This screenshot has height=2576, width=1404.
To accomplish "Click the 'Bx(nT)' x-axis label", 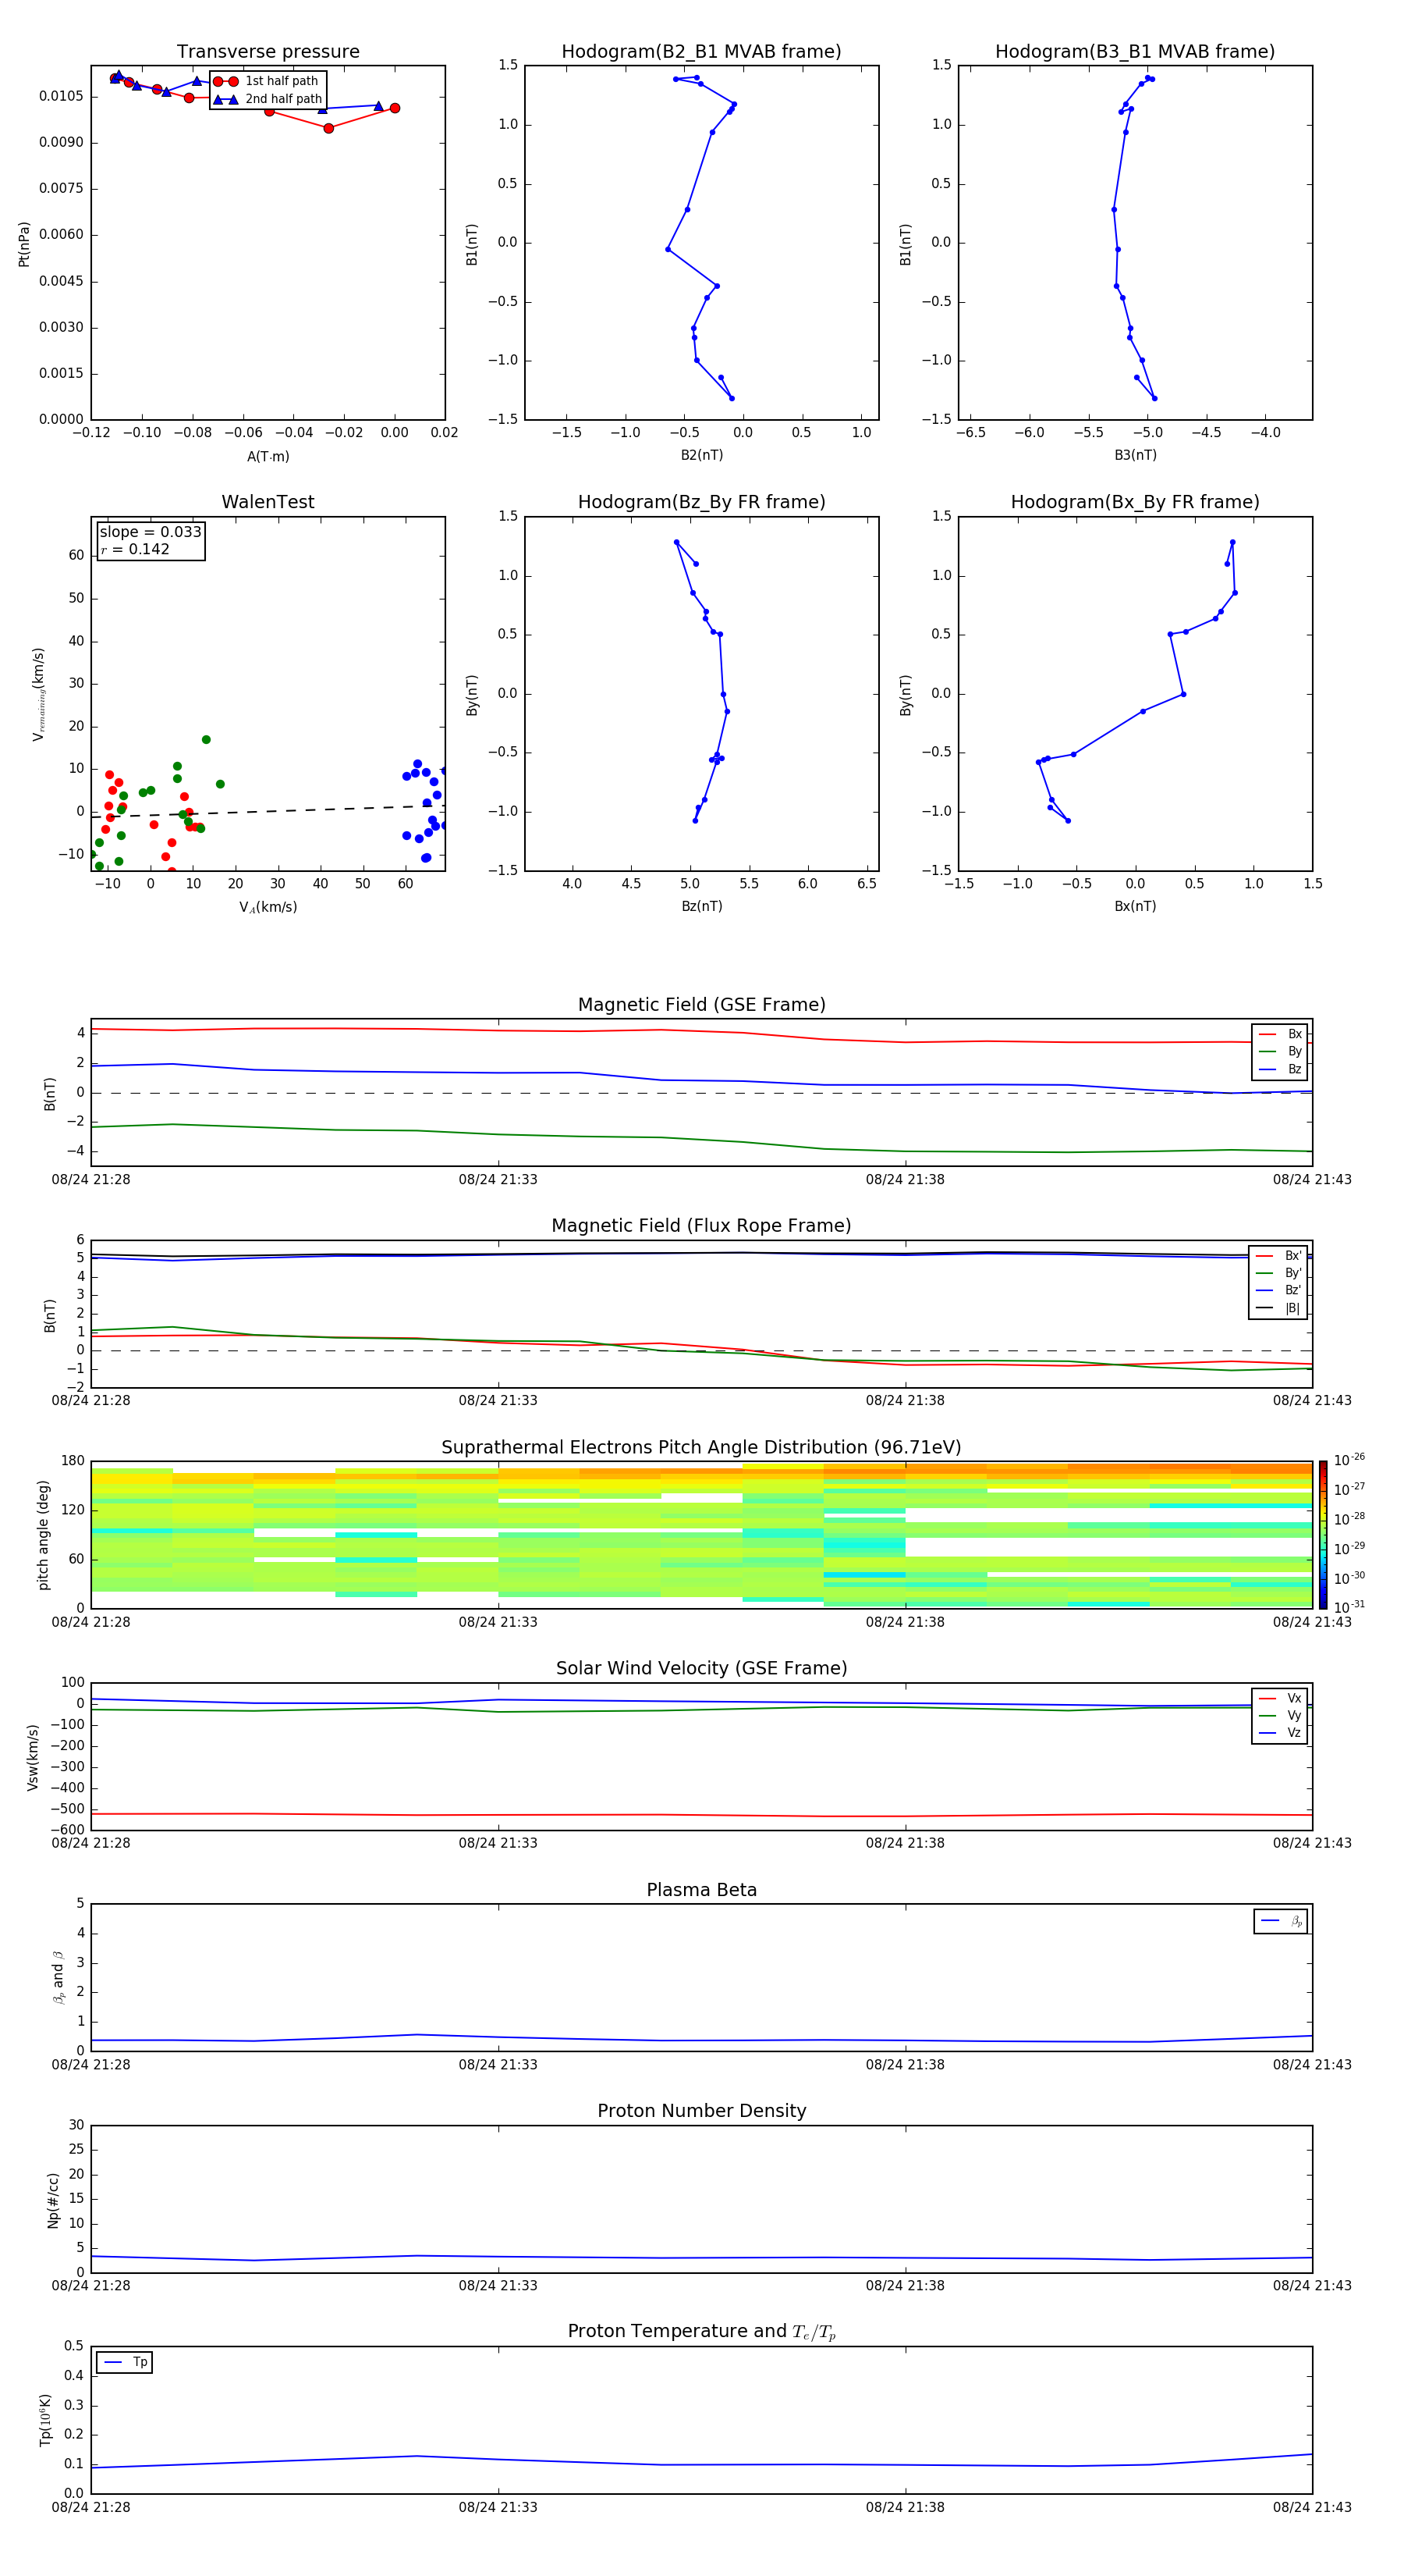I will (1135, 906).
